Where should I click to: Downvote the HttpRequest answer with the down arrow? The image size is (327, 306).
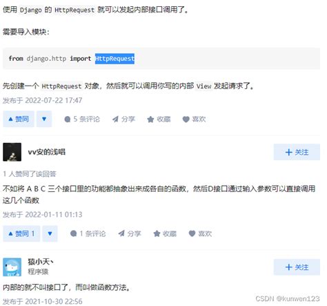tap(44, 119)
